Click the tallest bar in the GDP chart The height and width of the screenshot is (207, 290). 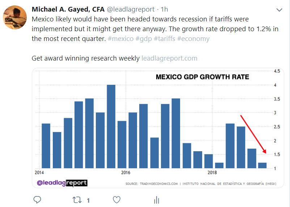tap(111, 126)
